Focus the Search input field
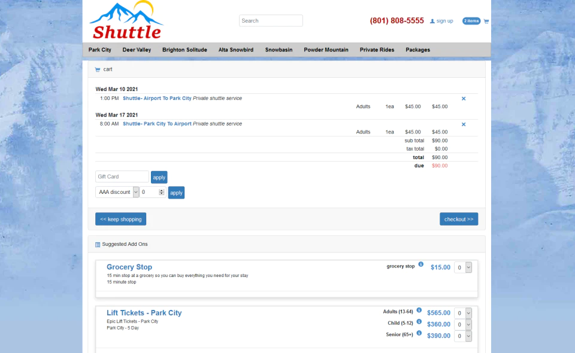This screenshot has height=353, width=575. (x=271, y=20)
